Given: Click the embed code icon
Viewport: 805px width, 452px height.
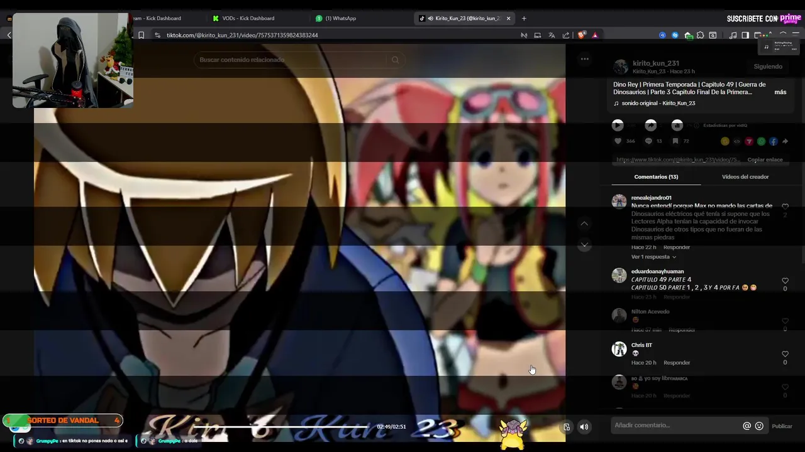Looking at the screenshot, I should tap(737, 141).
